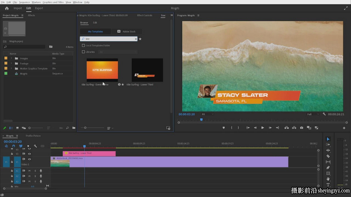
Task: Step forward one frame
Action: [270, 128]
